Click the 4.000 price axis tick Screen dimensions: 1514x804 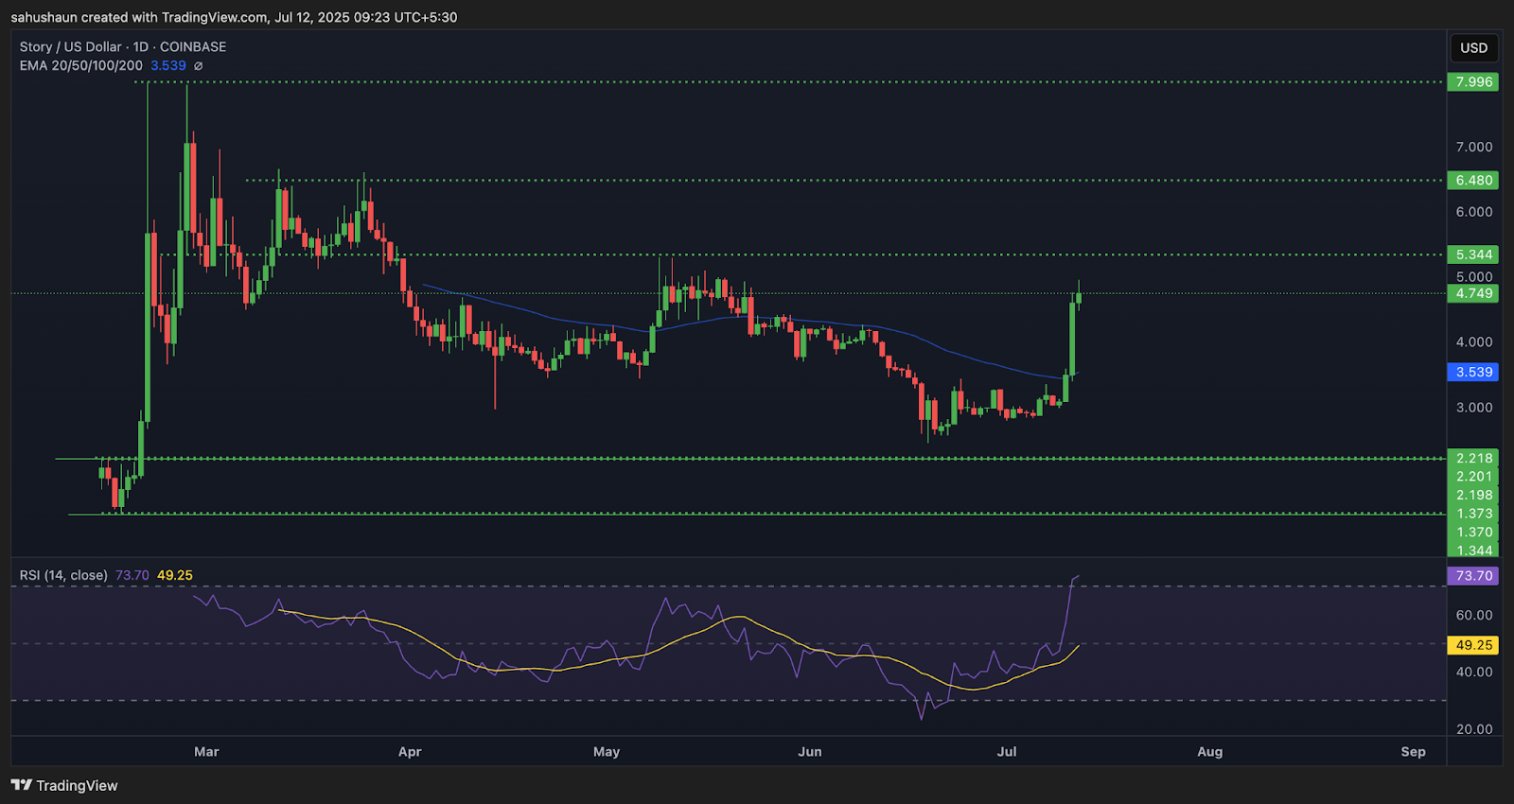click(x=1473, y=342)
